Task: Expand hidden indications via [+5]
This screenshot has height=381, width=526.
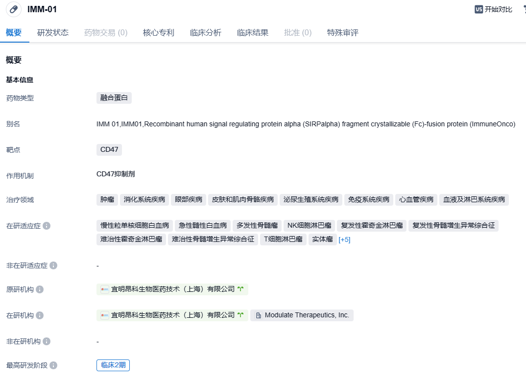Action: click(x=344, y=239)
